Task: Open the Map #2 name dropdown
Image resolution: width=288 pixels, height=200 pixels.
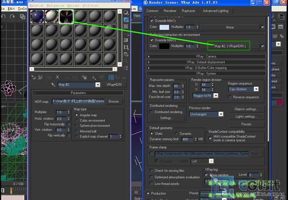Action: (98, 84)
